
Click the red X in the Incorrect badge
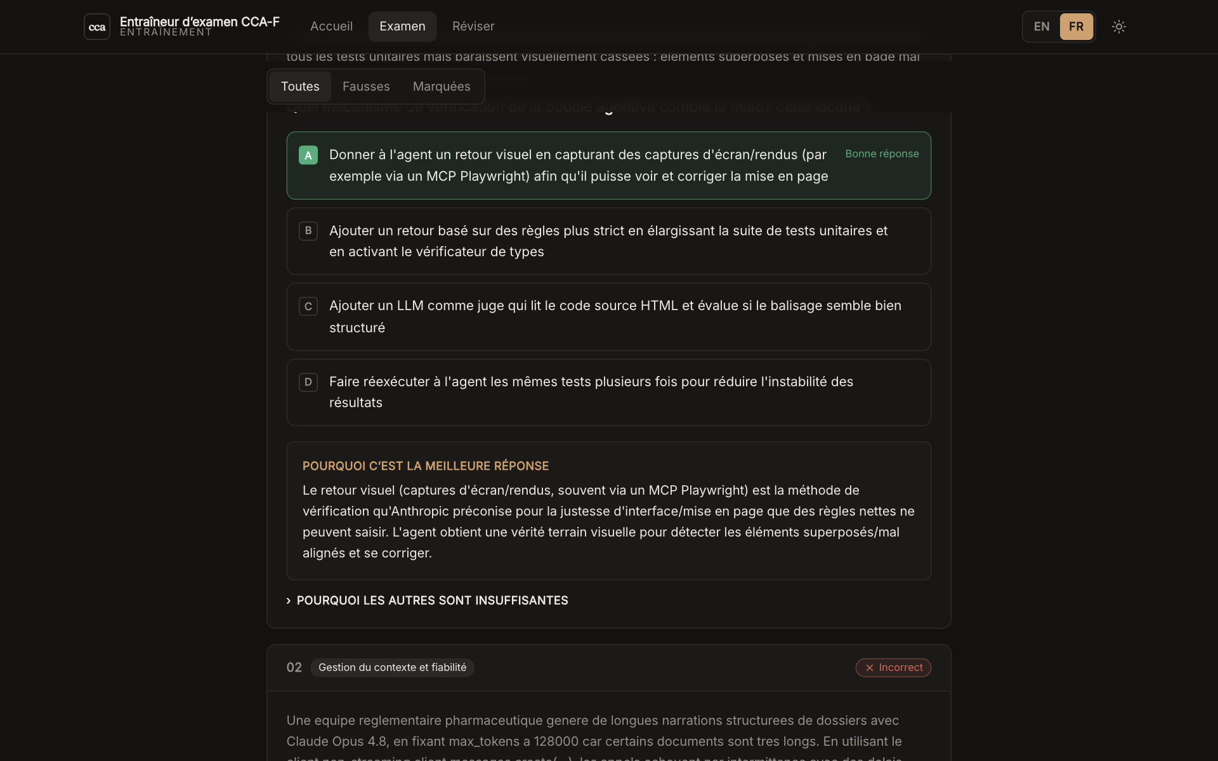point(870,668)
